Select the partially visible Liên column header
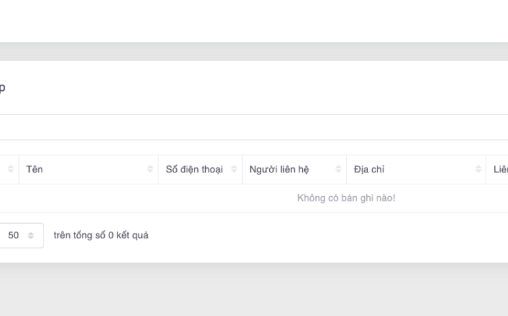The height and width of the screenshot is (316, 508). [x=500, y=170]
